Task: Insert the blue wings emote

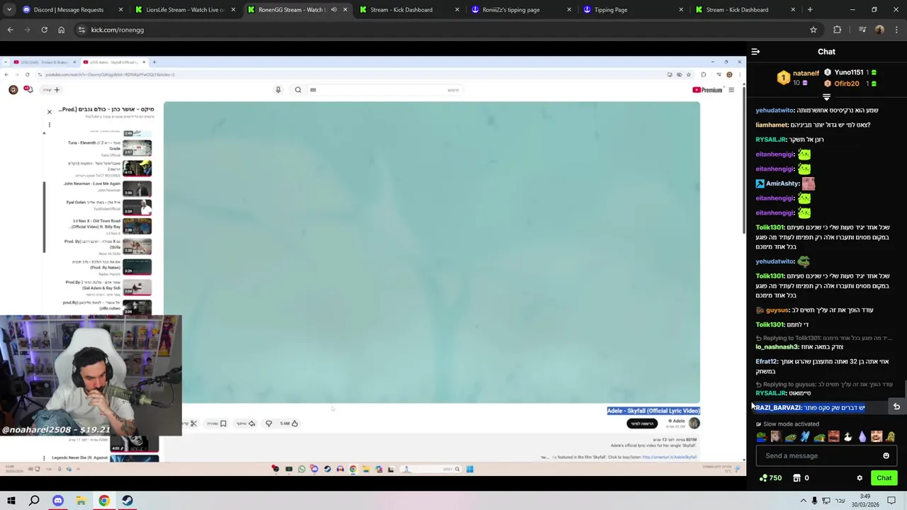Action: tap(805, 437)
